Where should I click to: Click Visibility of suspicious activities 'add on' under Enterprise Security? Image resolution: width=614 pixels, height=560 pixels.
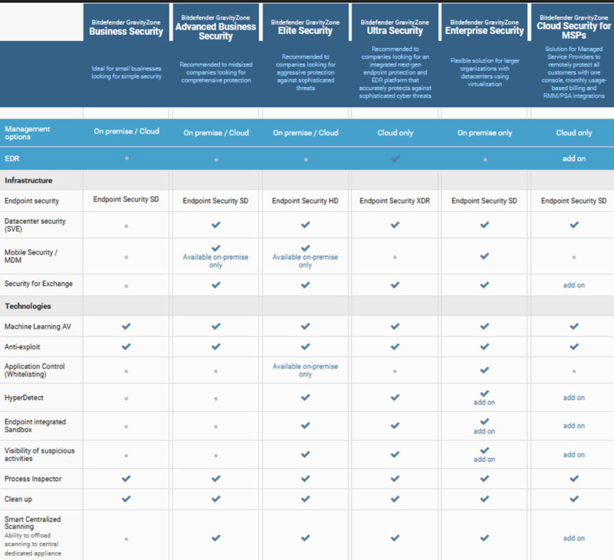click(x=484, y=459)
